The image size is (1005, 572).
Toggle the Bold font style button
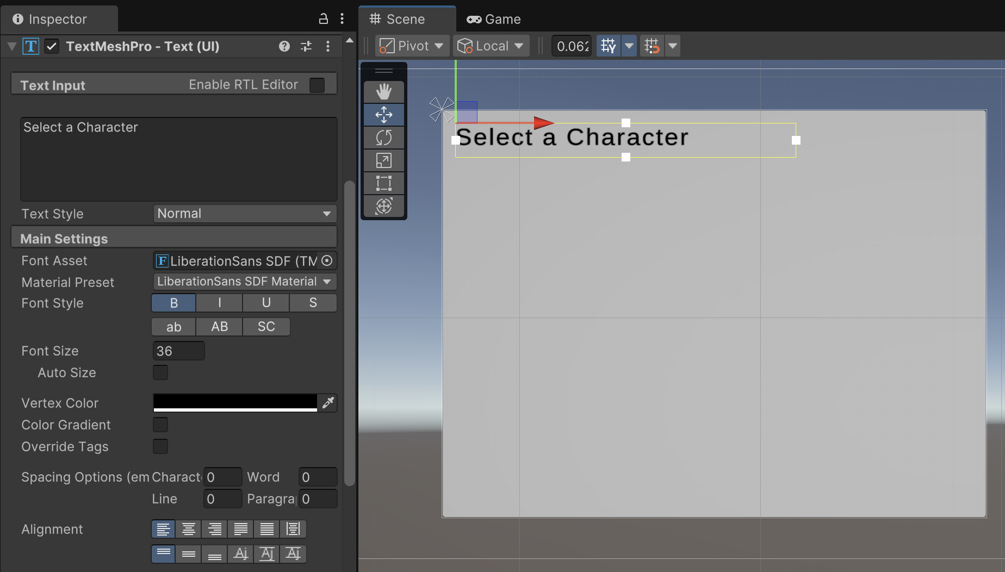[x=173, y=303]
